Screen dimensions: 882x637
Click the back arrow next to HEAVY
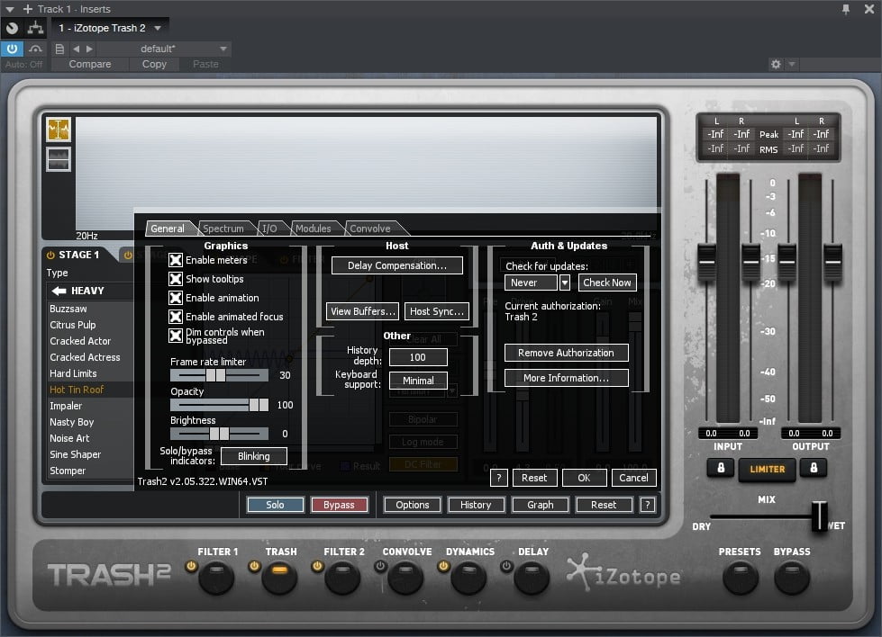tap(59, 291)
